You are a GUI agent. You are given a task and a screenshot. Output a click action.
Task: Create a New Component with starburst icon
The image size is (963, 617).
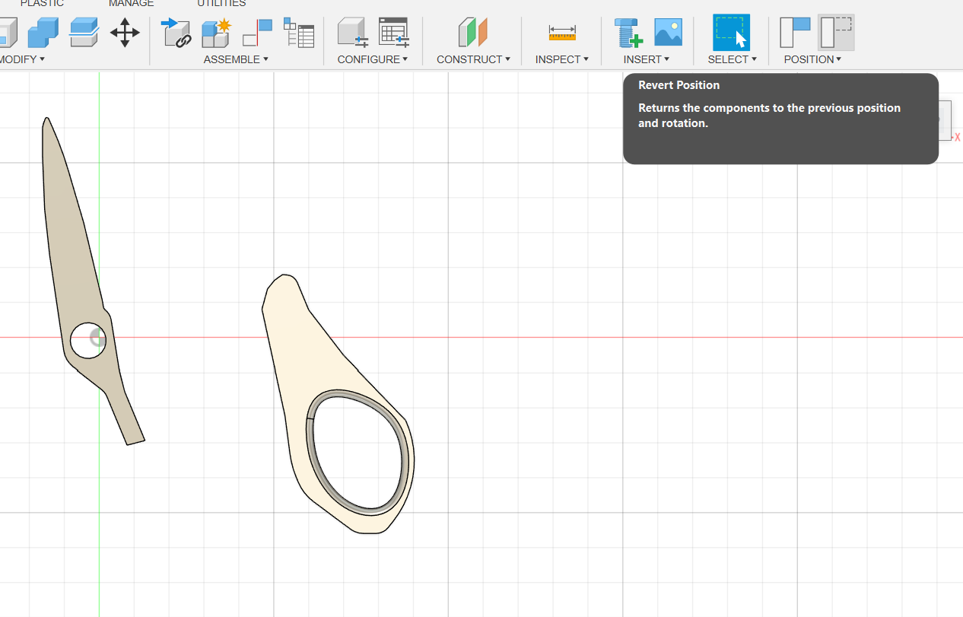pyautogui.click(x=216, y=33)
